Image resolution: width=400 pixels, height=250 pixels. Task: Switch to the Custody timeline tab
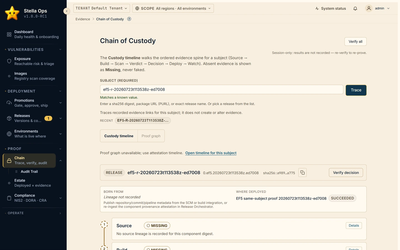119,136
